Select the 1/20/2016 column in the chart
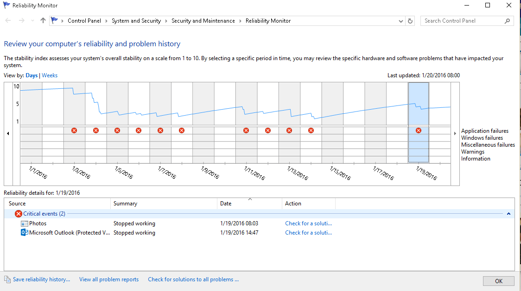 439,123
